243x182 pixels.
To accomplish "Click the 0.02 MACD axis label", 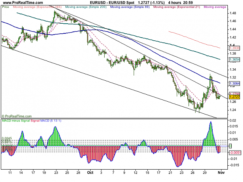I will coord(233,121).
